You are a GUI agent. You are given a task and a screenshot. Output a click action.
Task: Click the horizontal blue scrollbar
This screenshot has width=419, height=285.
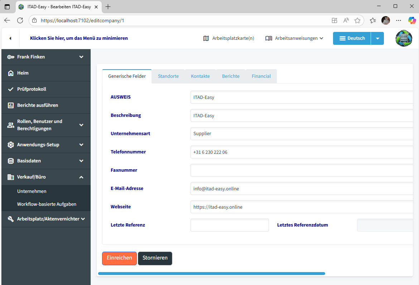[x=212, y=274]
